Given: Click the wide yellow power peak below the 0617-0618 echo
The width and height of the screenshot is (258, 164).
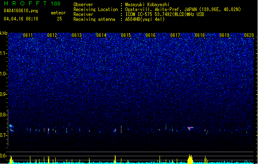Looking at the screenshot, I should (x=190, y=159).
